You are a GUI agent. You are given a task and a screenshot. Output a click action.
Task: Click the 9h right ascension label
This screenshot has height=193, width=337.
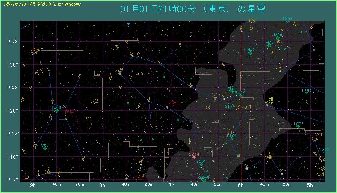point(33,185)
